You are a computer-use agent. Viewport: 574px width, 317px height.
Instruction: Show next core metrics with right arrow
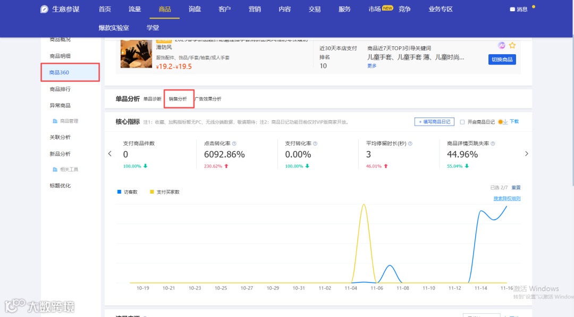tap(526, 154)
